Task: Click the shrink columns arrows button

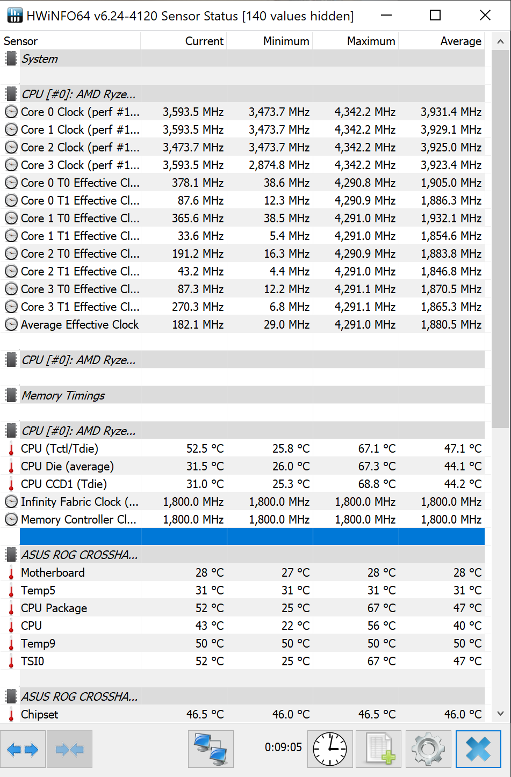Action: pyautogui.click(x=69, y=749)
